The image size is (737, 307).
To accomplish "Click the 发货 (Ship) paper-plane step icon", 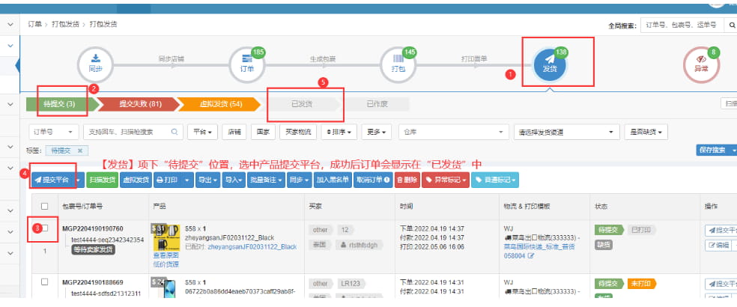I will (x=550, y=64).
